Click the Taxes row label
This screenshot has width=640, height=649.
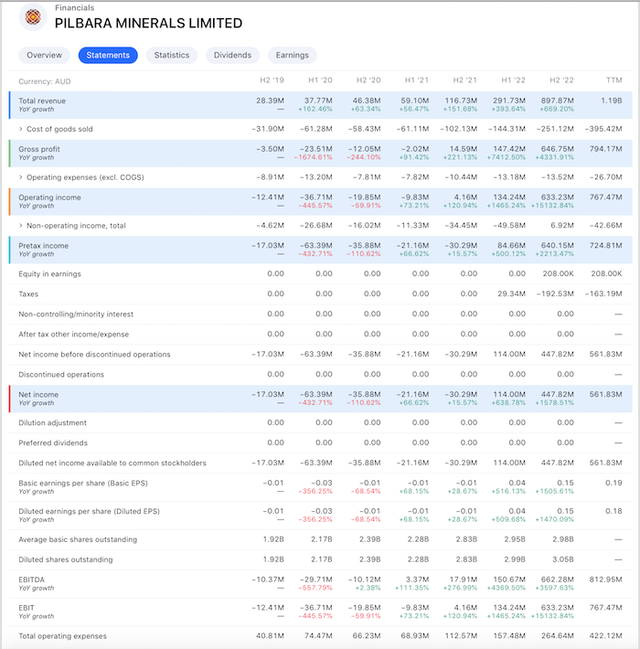[28, 294]
